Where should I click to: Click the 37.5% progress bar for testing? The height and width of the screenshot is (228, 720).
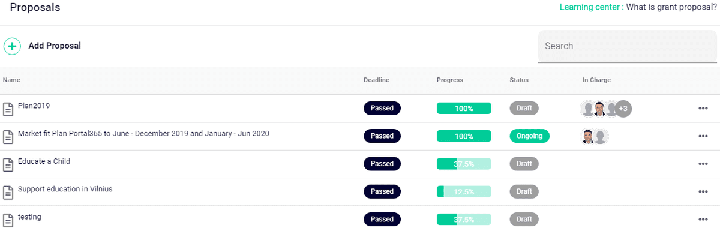tap(464, 219)
